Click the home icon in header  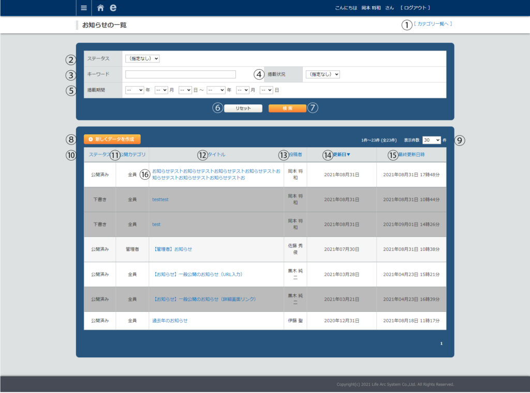(x=100, y=8)
